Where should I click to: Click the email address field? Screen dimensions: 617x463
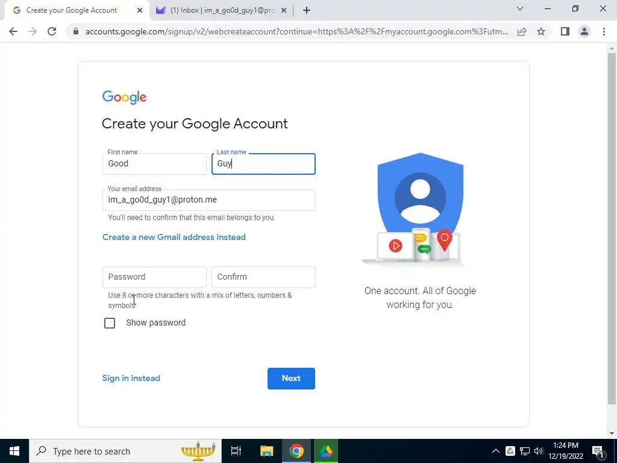click(x=209, y=200)
